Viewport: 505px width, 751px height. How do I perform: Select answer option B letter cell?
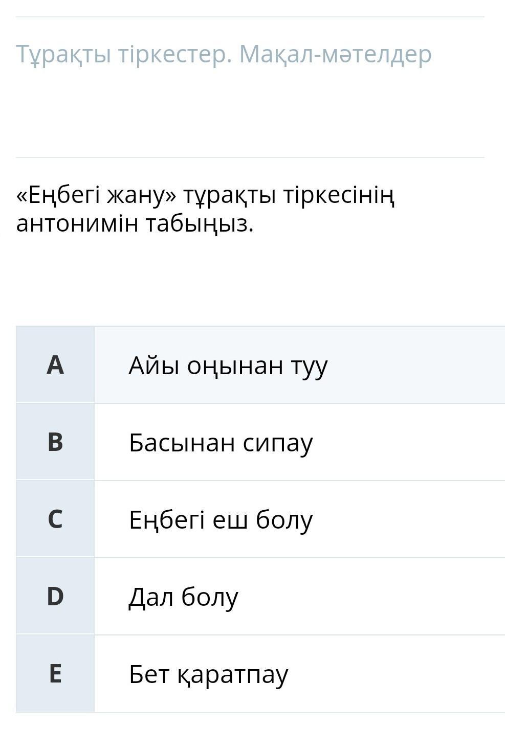[55, 442]
